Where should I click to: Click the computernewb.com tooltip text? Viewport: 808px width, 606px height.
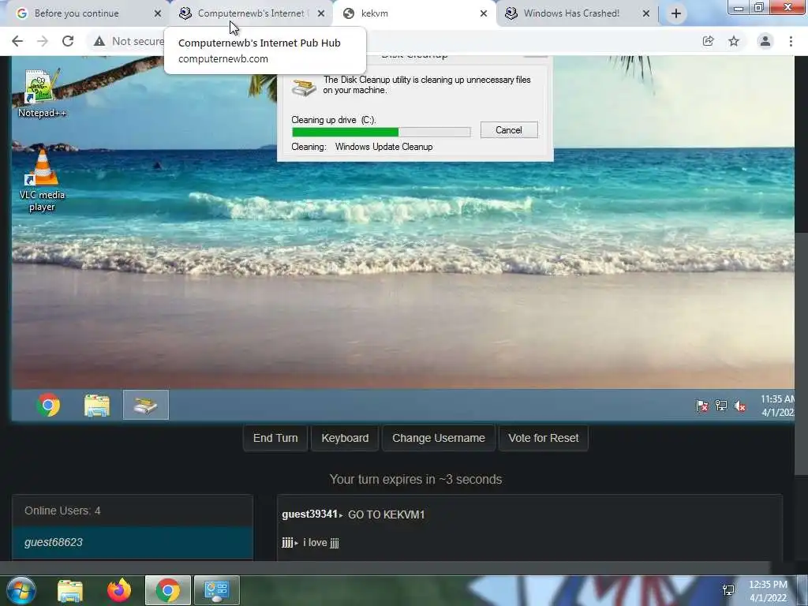pos(223,58)
